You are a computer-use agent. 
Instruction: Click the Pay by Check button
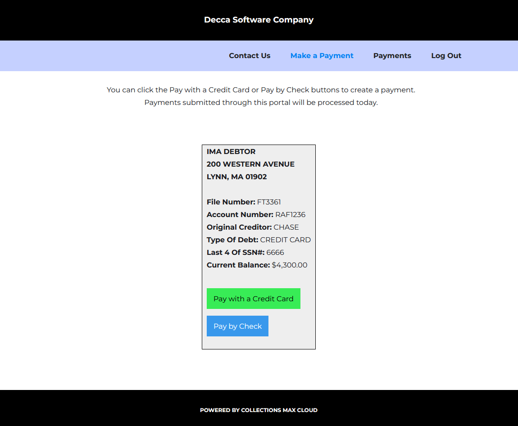click(237, 326)
